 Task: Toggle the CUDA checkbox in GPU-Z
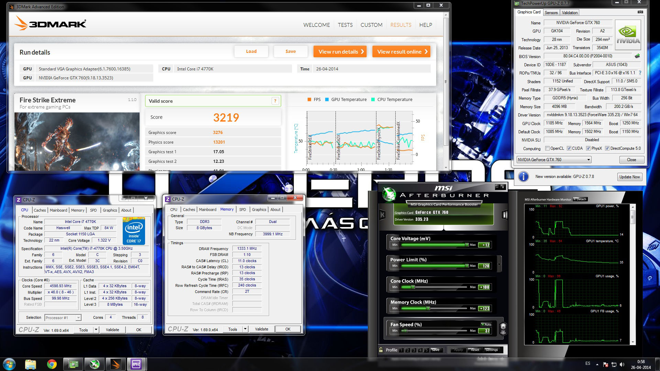[569, 148]
